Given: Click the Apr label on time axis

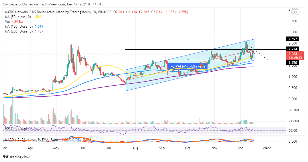Looking at the screenshot, I should (x=30, y=148).
